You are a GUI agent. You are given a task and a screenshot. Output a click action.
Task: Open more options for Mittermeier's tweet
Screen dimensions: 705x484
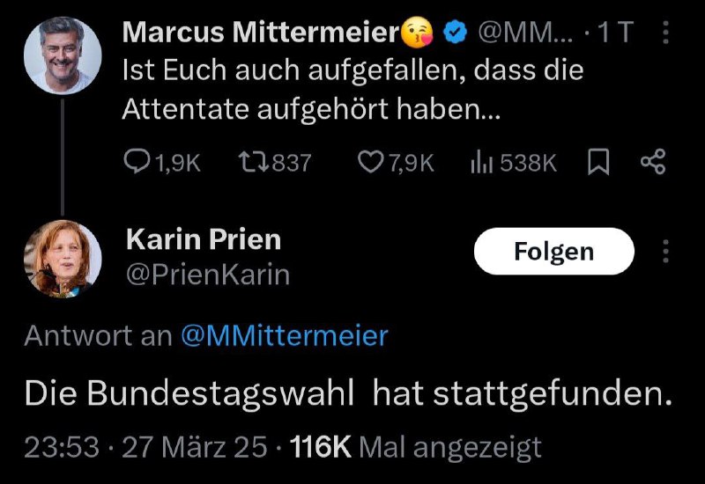pos(665,34)
